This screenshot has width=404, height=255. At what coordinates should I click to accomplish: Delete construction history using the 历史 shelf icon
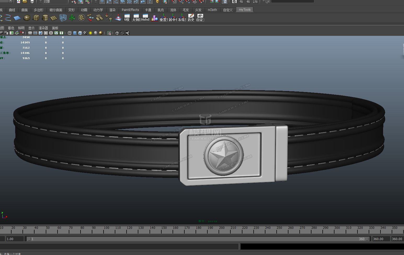point(191,18)
